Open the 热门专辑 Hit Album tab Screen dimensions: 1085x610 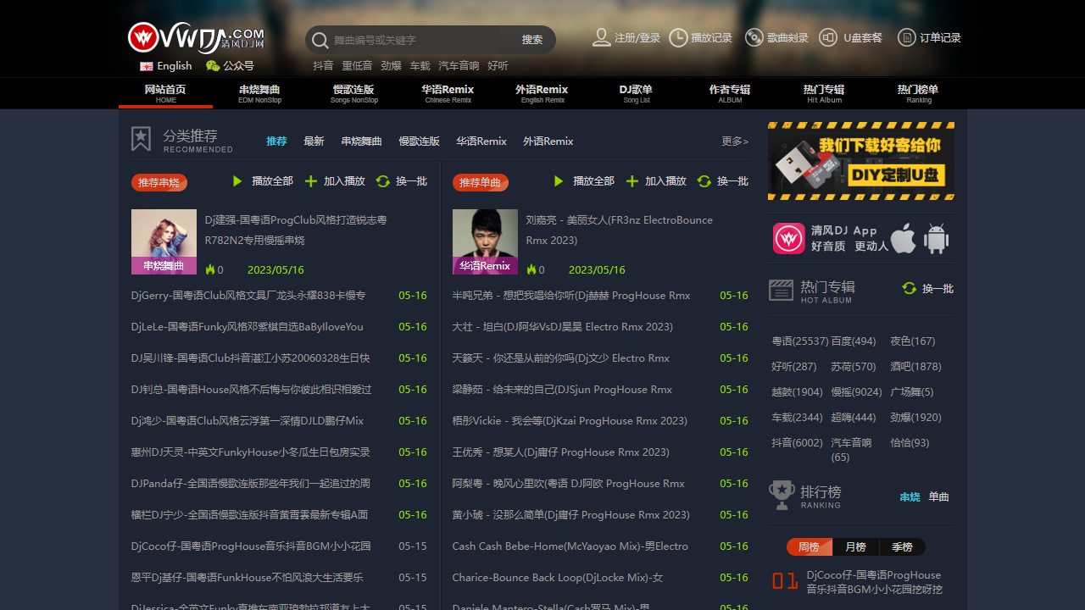(x=824, y=93)
